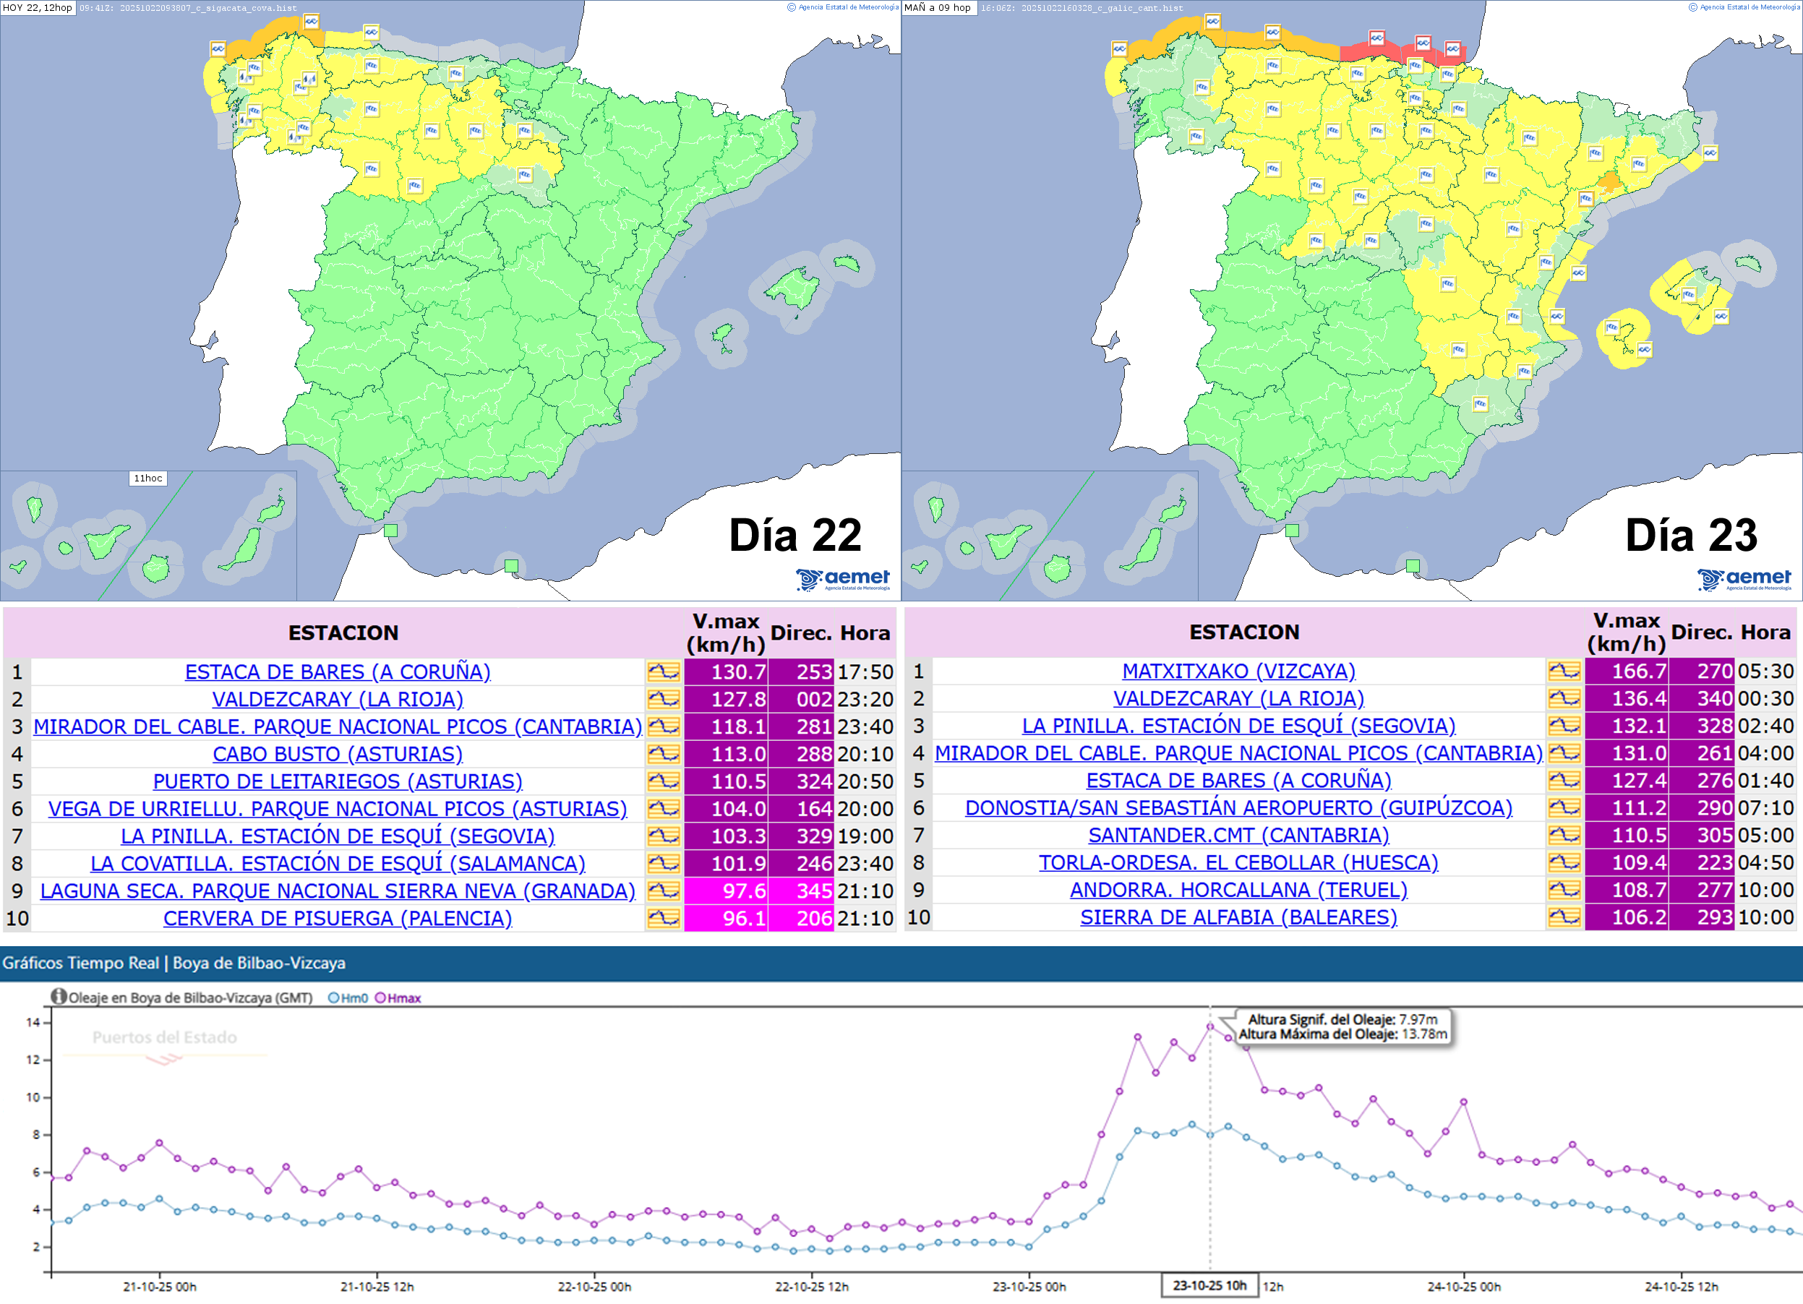
Task: Select the "HOY 22,12hop" tab
Action: 38,8
